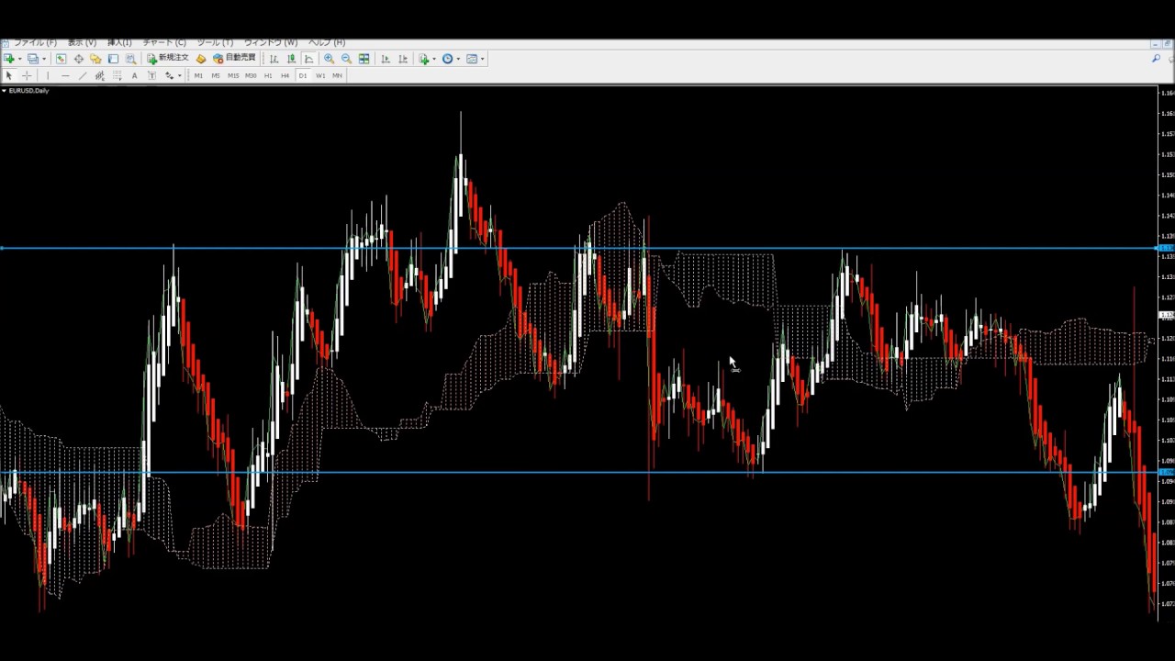Click the lower blue horizontal price line
This screenshot has height=661, width=1175.
click(551, 472)
